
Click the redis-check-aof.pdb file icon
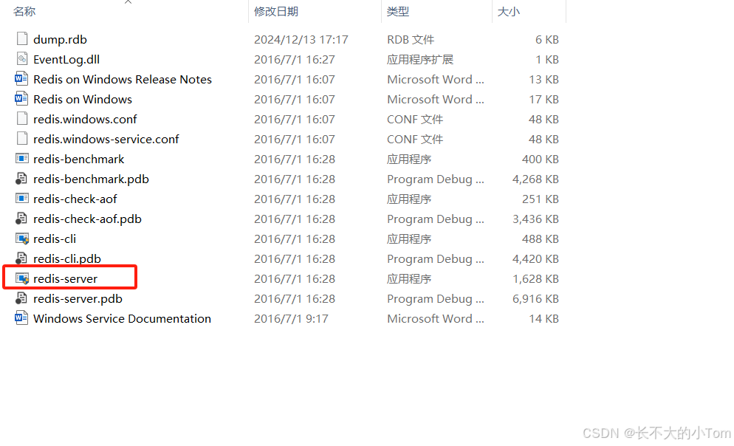click(21, 218)
